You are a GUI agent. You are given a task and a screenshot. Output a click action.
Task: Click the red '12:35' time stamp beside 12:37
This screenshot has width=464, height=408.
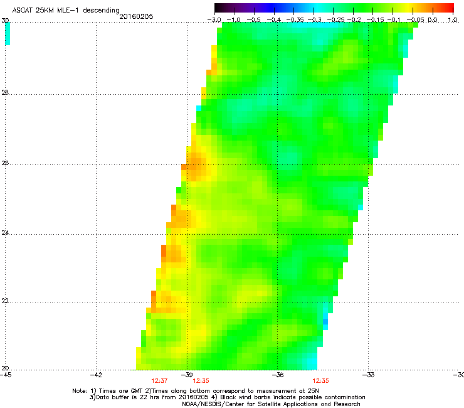tap(201, 381)
